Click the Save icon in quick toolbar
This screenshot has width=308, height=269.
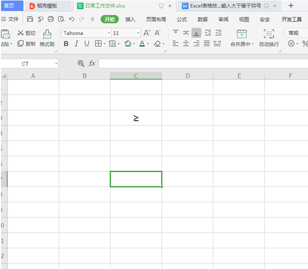pyautogui.click(x=30, y=19)
